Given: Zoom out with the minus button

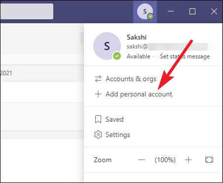Looking at the screenshot, I should [x=142, y=160].
